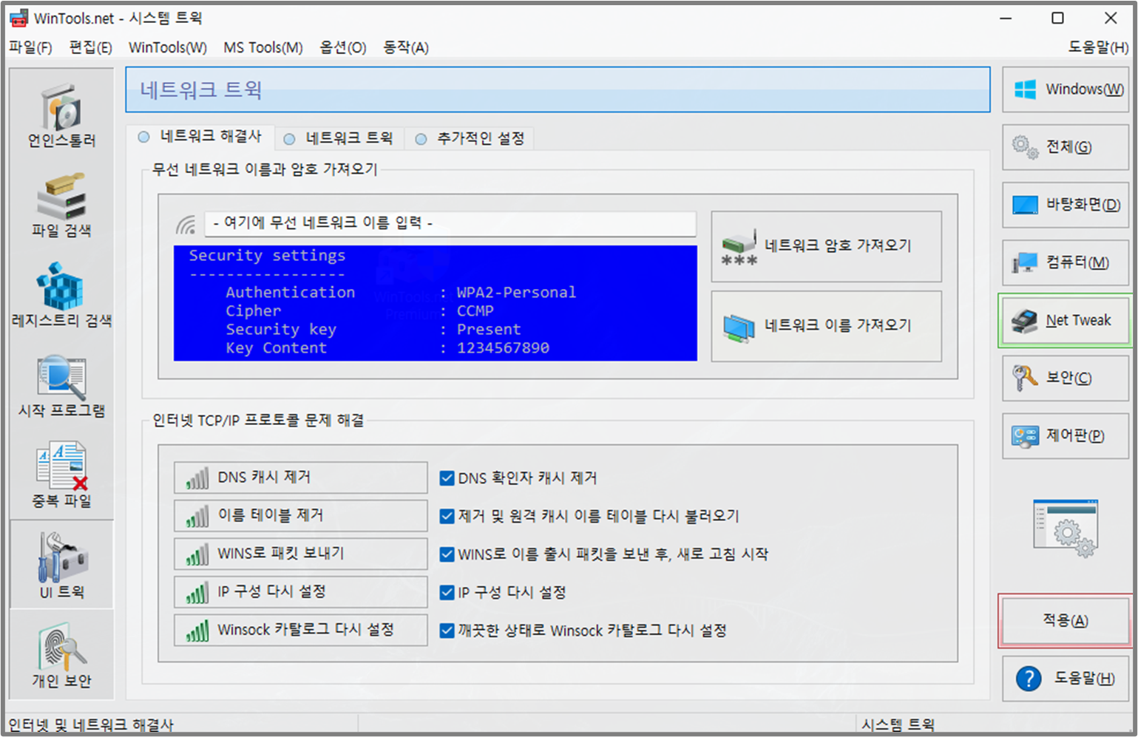Click the settings window gear graphic
Viewport: 1138px width, 737px height.
click(x=1066, y=529)
